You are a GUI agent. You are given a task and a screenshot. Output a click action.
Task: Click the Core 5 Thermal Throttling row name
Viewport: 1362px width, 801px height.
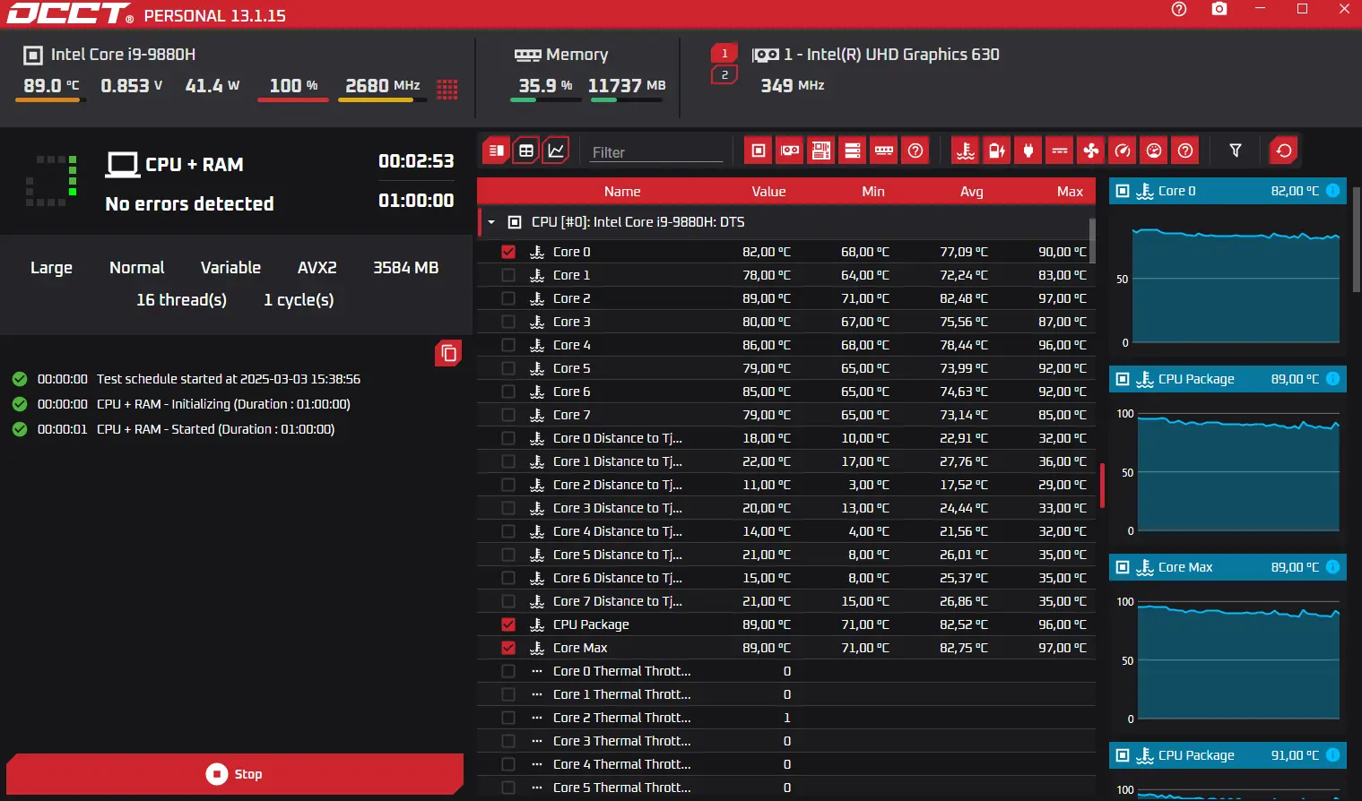(621, 788)
